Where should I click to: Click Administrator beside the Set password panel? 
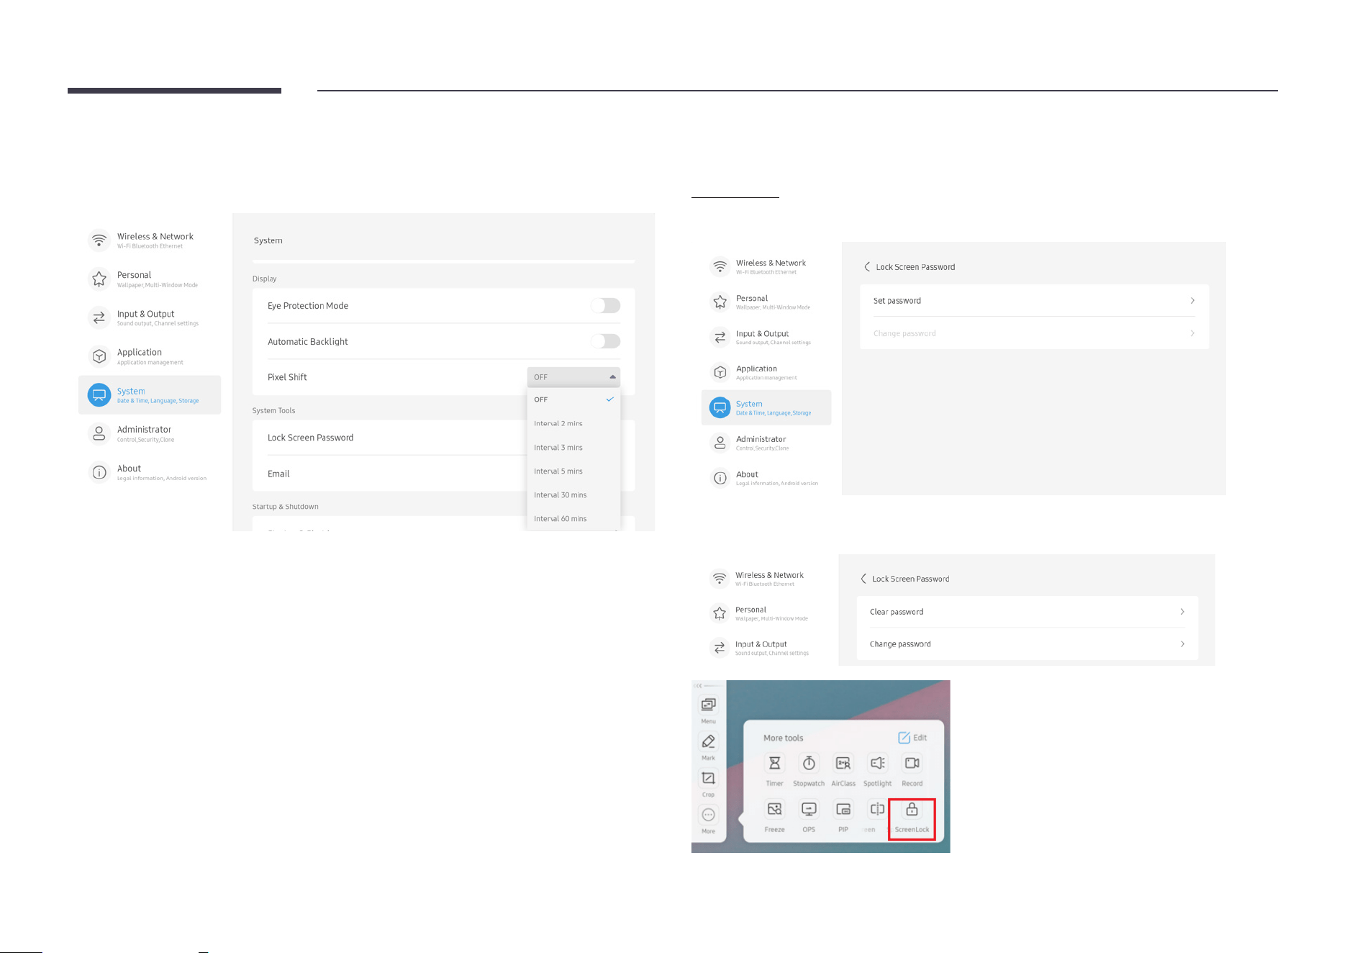point(766,443)
